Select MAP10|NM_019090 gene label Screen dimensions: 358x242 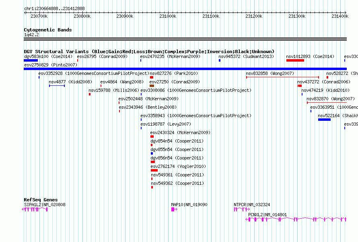click(x=189, y=205)
